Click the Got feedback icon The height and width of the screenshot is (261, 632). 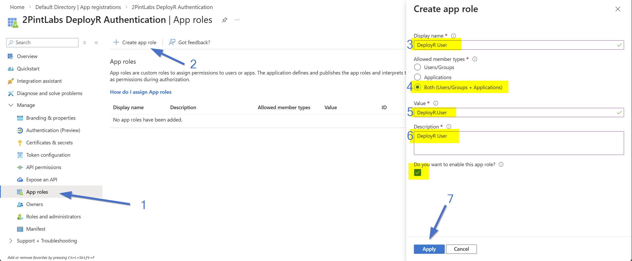(172, 42)
